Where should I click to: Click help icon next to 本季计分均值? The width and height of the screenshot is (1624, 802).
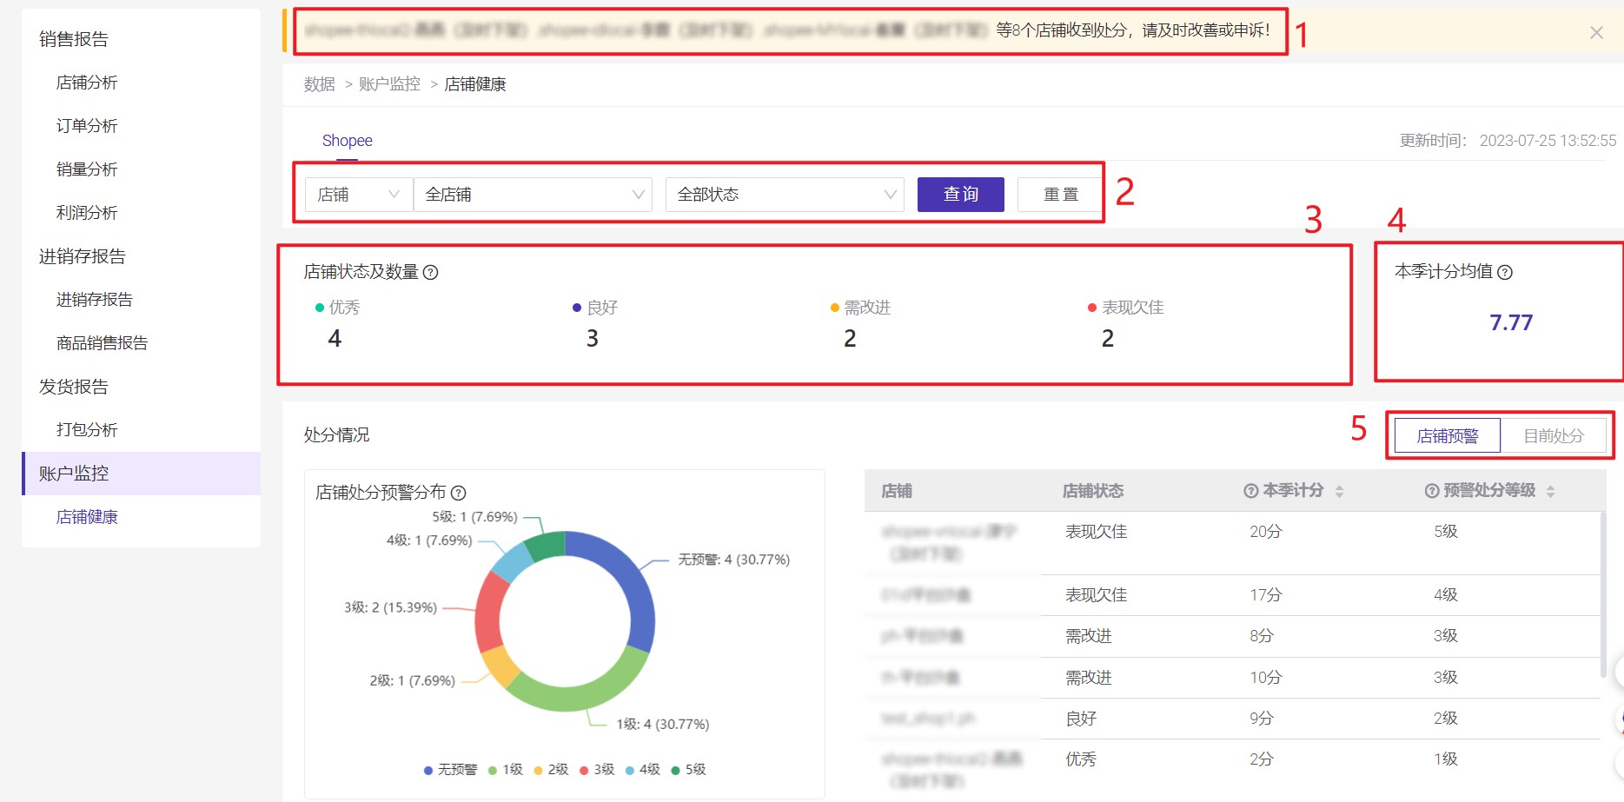point(1505,273)
